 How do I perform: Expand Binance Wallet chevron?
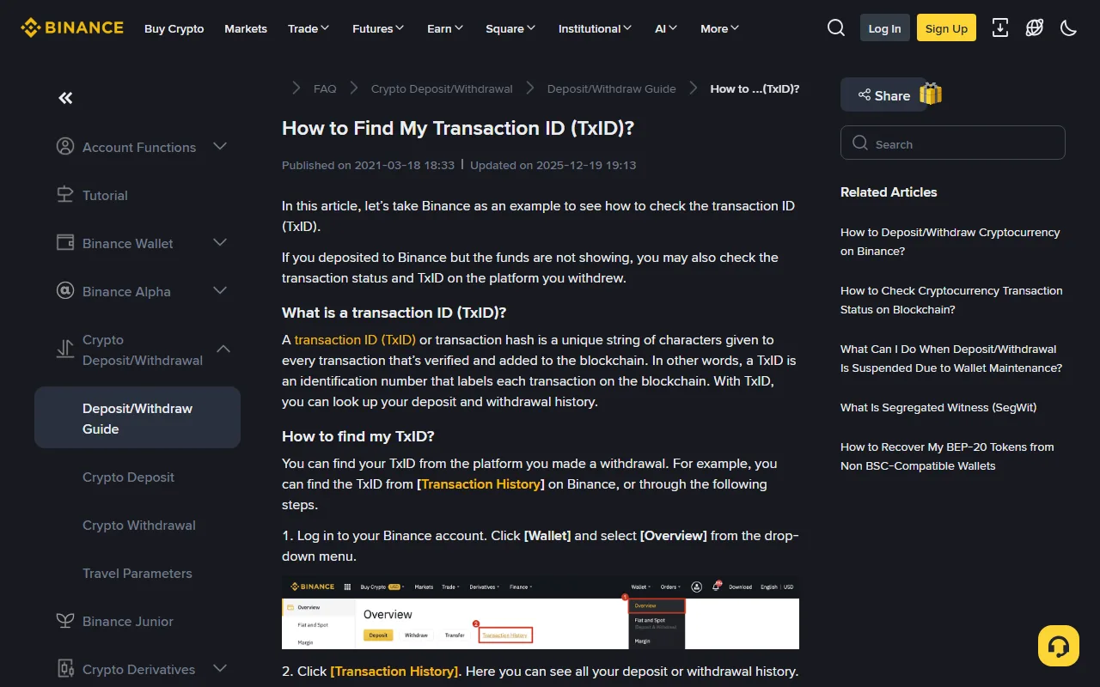pyautogui.click(x=220, y=243)
